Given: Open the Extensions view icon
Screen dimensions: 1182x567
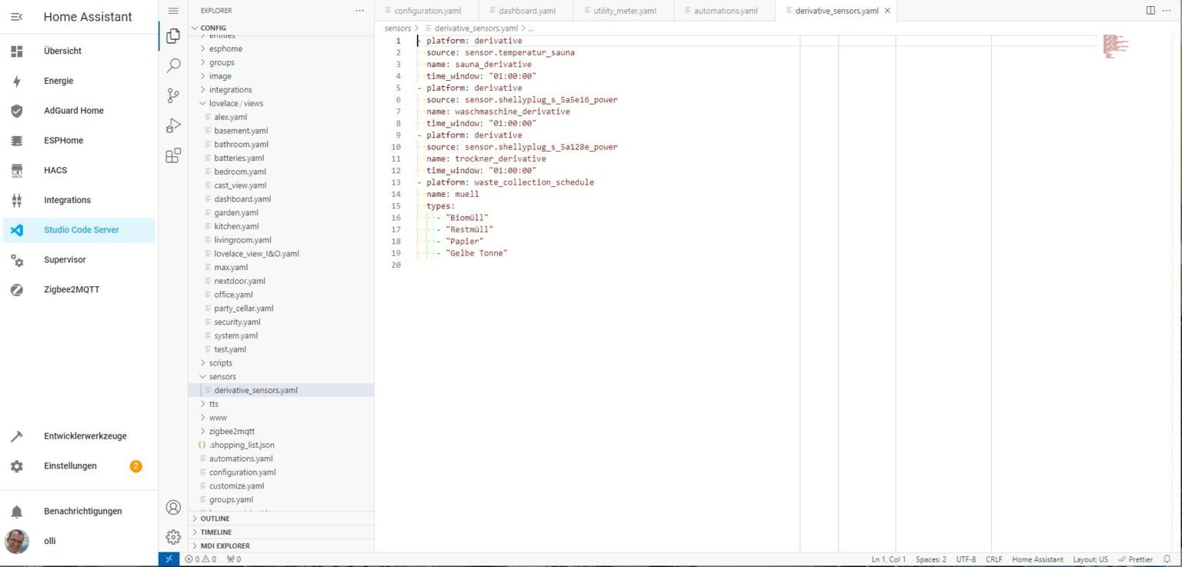Looking at the screenshot, I should point(173,155).
